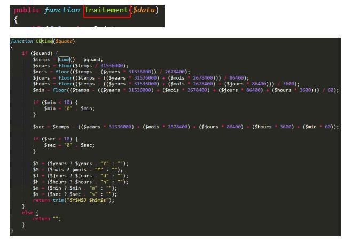Click the 'if ($min < 10) {' condition
Screen dimensions: 352x242
56,103
